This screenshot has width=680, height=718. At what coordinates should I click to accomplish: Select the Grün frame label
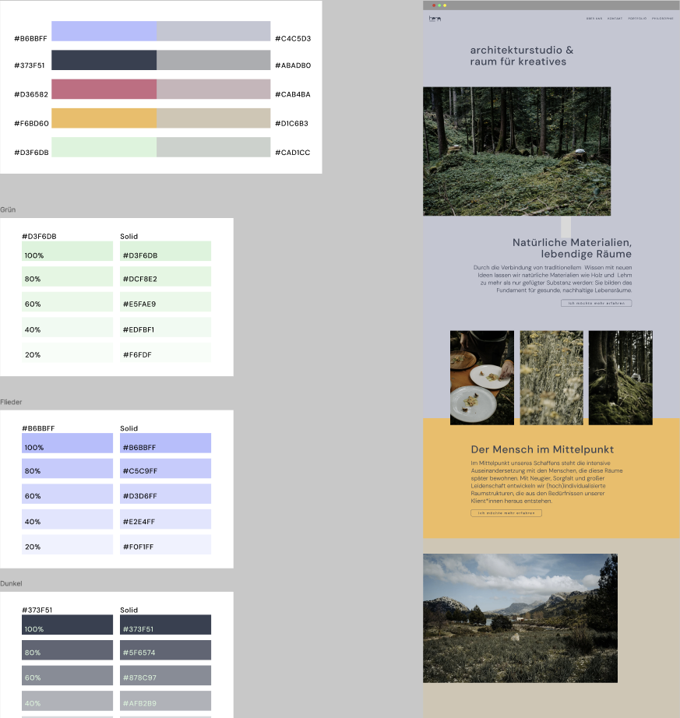coord(8,209)
